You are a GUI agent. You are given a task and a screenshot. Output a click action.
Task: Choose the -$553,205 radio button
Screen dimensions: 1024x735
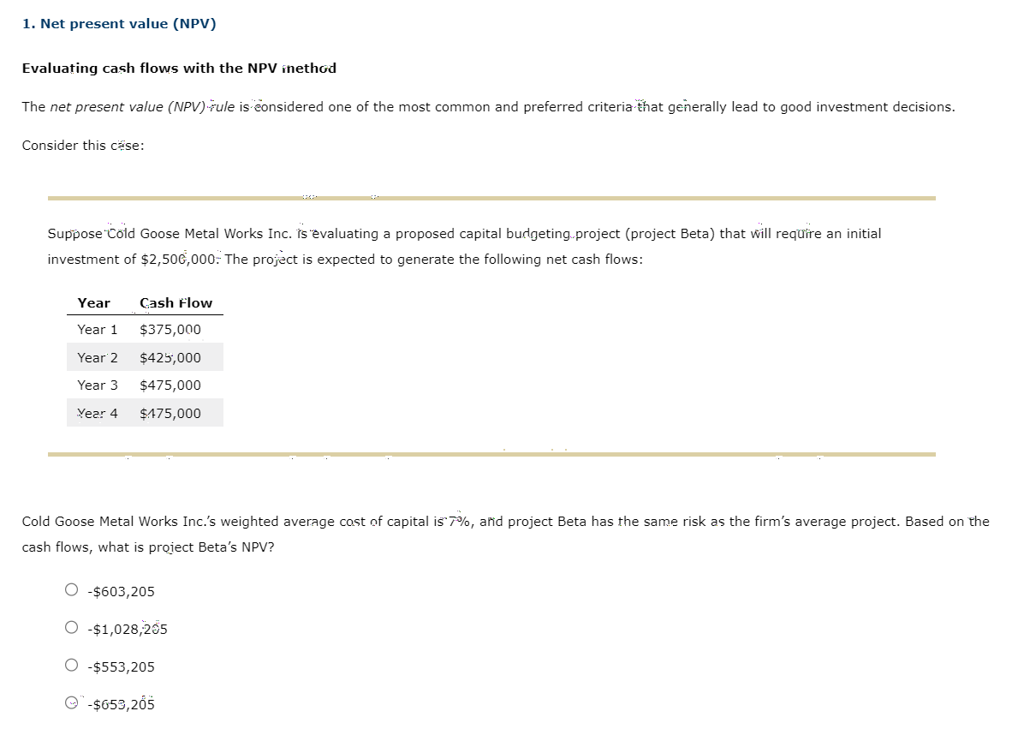click(x=72, y=666)
